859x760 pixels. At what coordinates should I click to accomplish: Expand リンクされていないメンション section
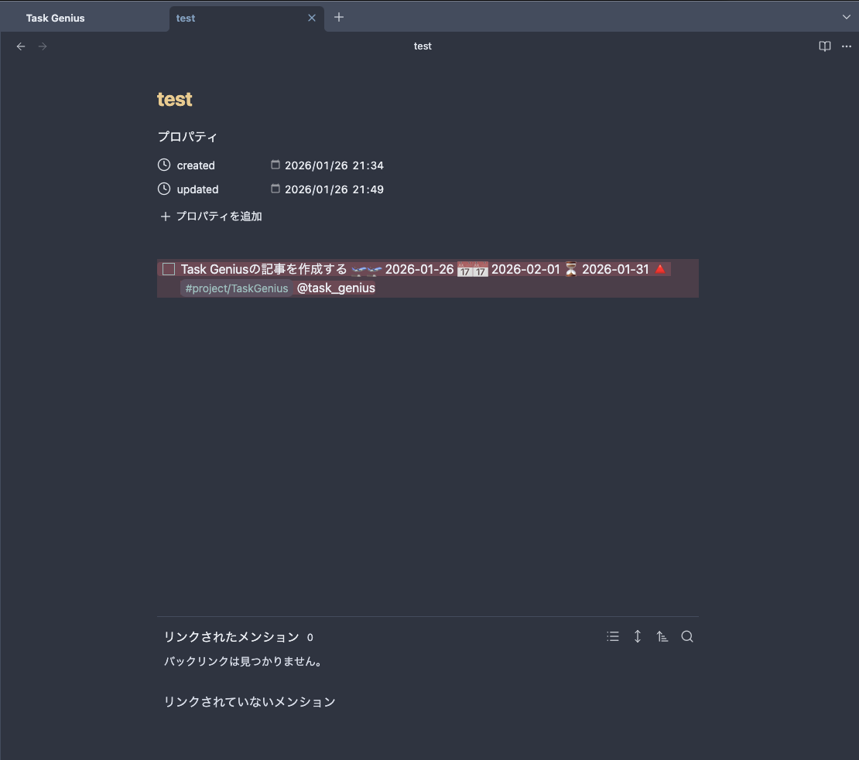point(250,701)
